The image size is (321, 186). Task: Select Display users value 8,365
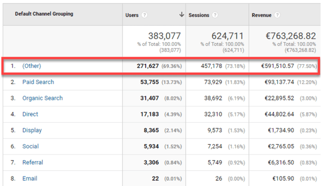(151, 130)
